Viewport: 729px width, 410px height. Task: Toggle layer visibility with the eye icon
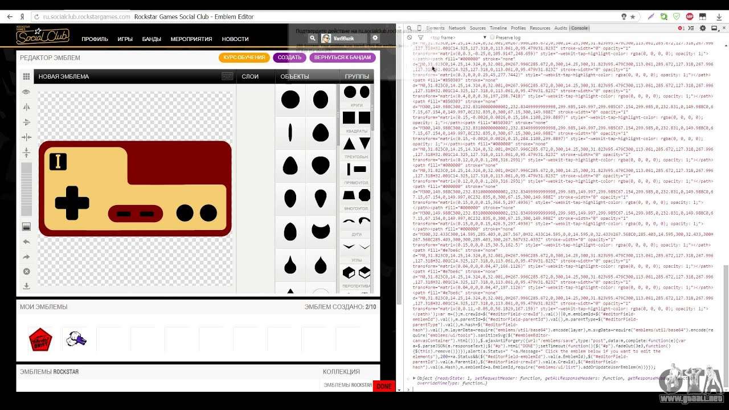tap(26, 92)
